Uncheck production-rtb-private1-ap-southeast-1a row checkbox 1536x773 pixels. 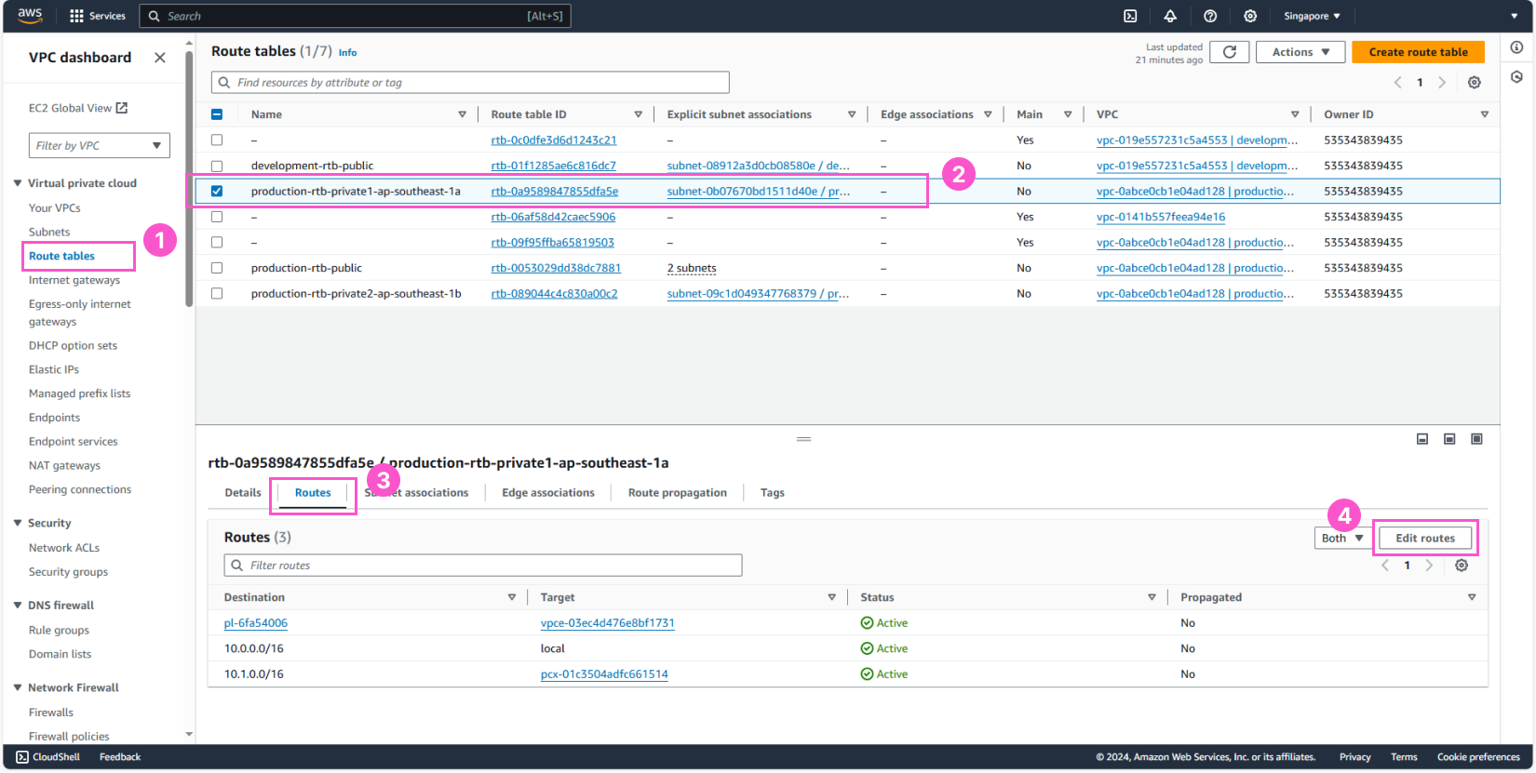click(217, 191)
